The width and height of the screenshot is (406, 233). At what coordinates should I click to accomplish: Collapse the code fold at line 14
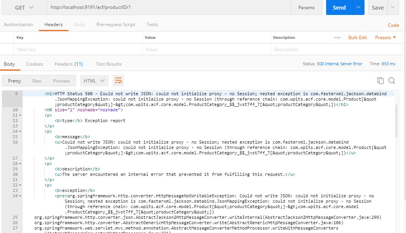pos(20,132)
